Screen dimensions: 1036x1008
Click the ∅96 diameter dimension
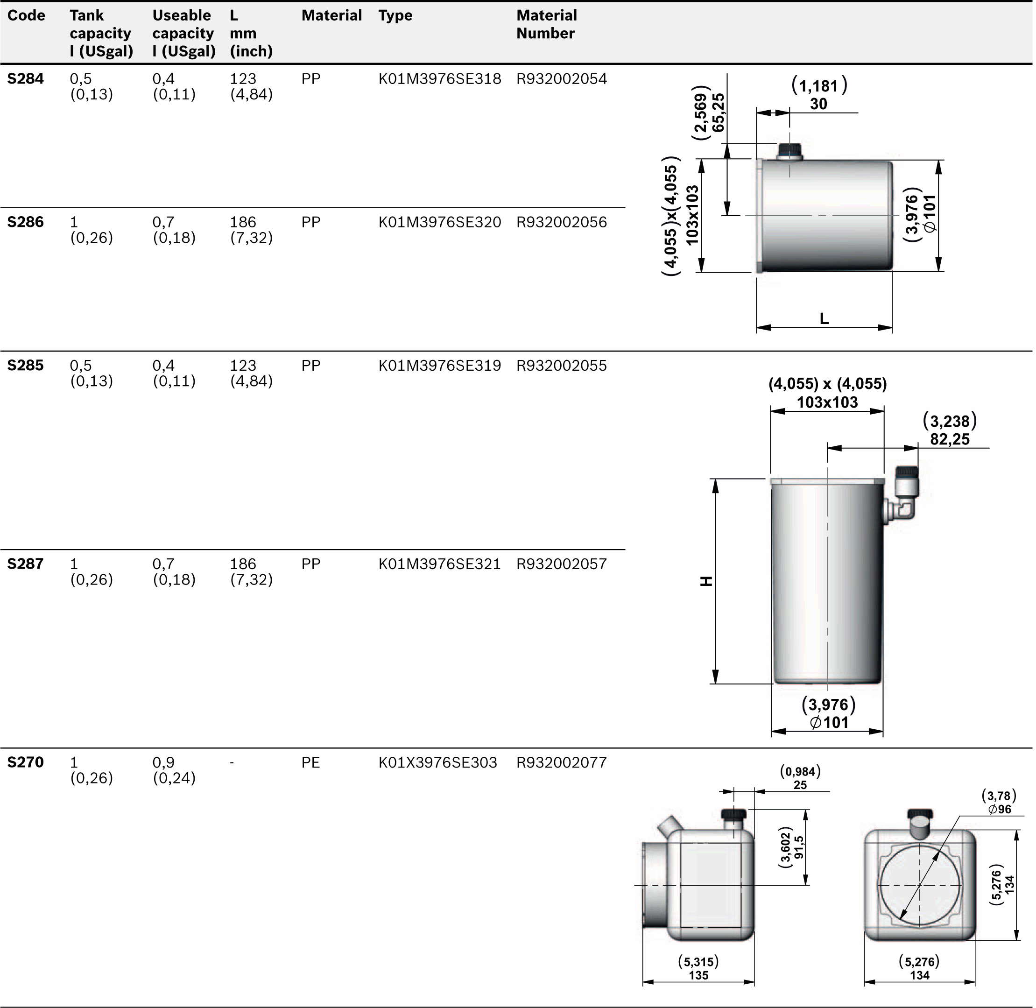coord(999,810)
